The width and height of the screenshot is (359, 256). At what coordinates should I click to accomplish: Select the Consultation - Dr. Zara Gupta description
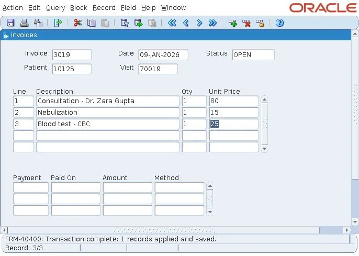(108, 101)
